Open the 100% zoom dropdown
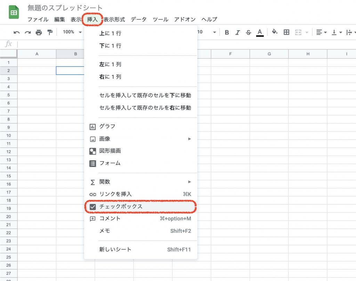The image size is (356, 281). tap(72, 32)
